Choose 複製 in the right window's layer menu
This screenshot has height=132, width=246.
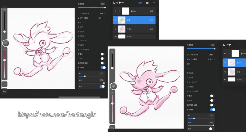(188, 64)
